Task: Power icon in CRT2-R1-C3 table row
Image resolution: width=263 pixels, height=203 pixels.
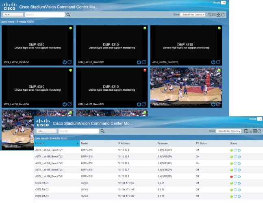Action: pos(239,196)
